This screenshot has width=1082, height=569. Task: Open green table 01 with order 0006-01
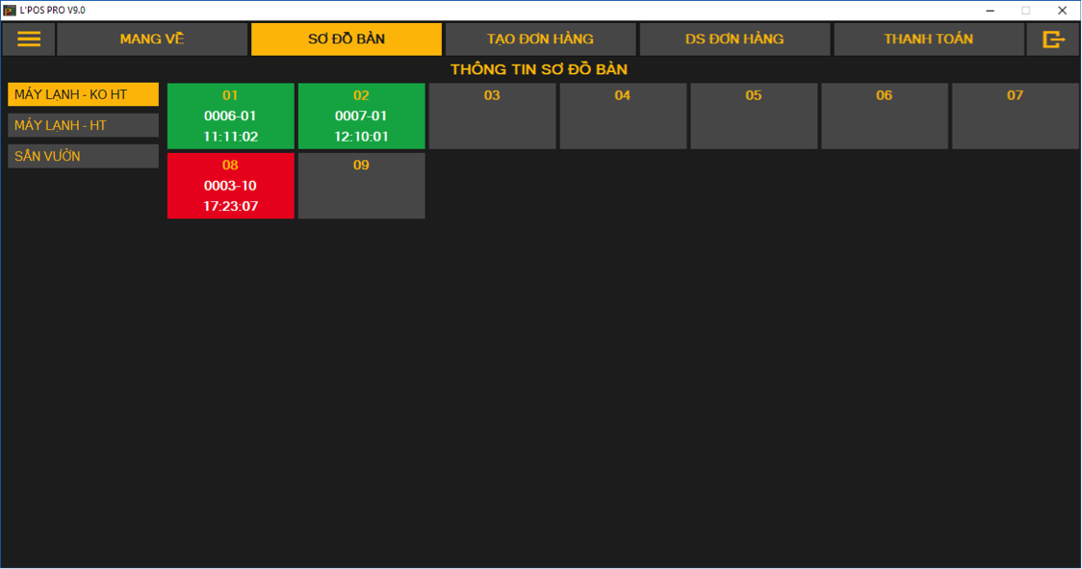231,116
